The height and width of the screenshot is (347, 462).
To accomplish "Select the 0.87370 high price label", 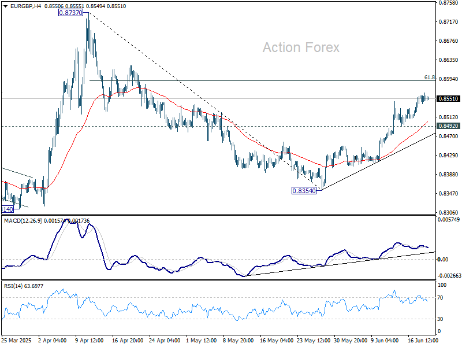I will tap(70, 13).
